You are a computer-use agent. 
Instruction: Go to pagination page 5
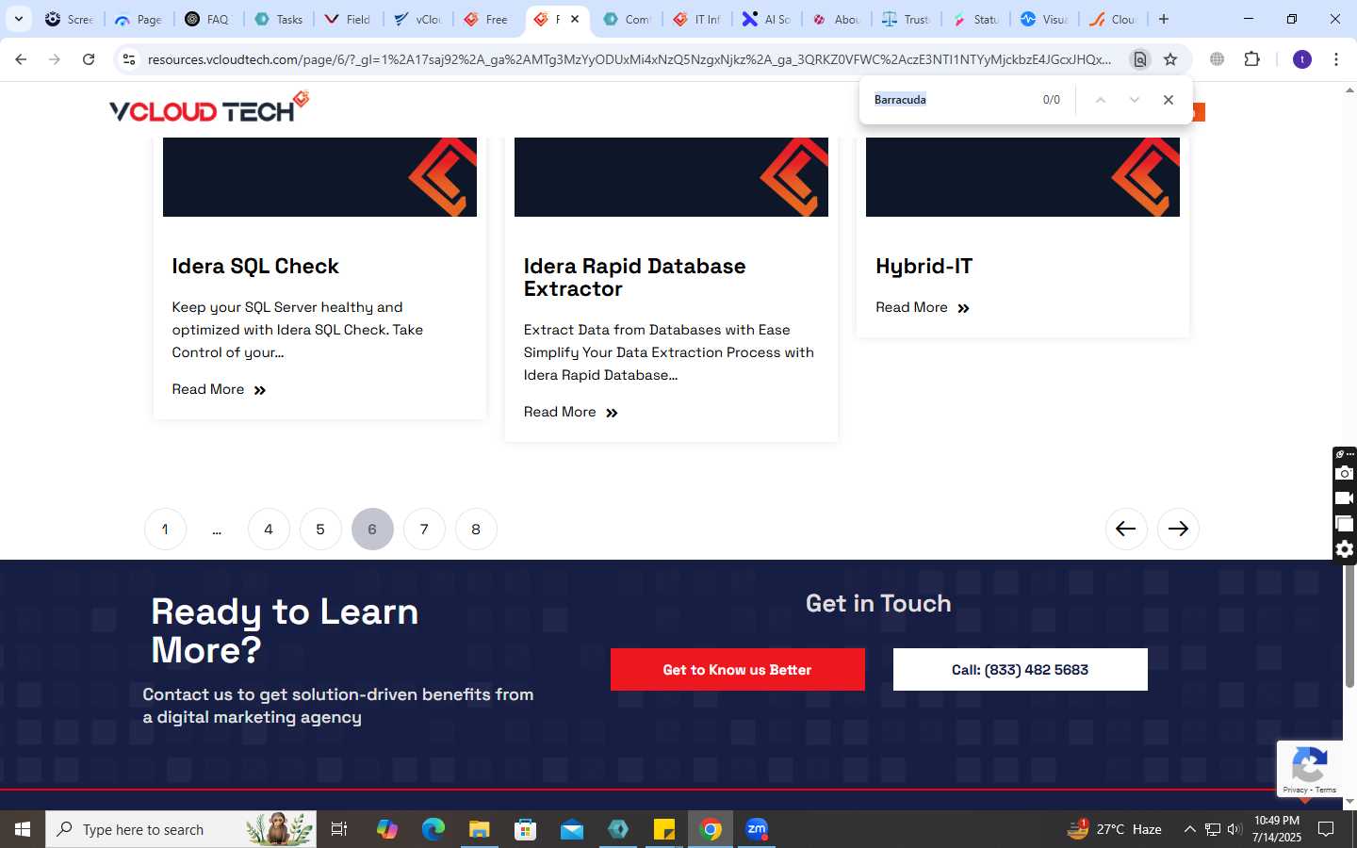[320, 529]
